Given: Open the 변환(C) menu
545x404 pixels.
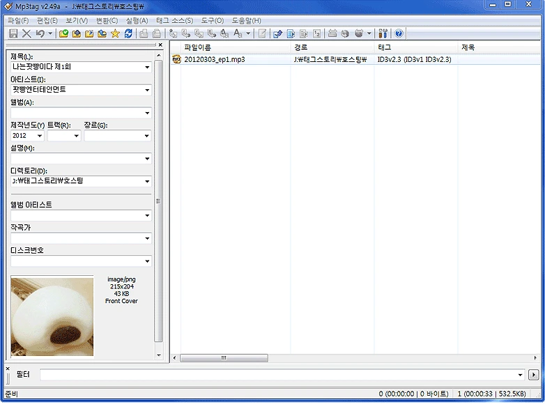Looking at the screenshot, I should pos(107,20).
